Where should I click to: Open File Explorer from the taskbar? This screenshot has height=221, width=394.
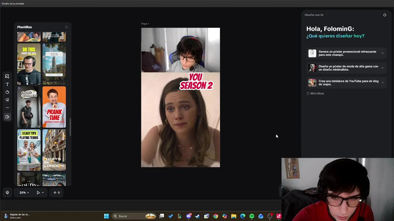pyautogui.click(x=234, y=216)
